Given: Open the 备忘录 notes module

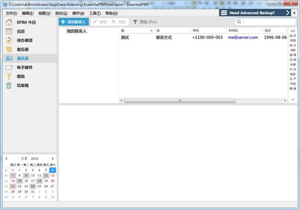Looking at the screenshot, I should 22,49.
